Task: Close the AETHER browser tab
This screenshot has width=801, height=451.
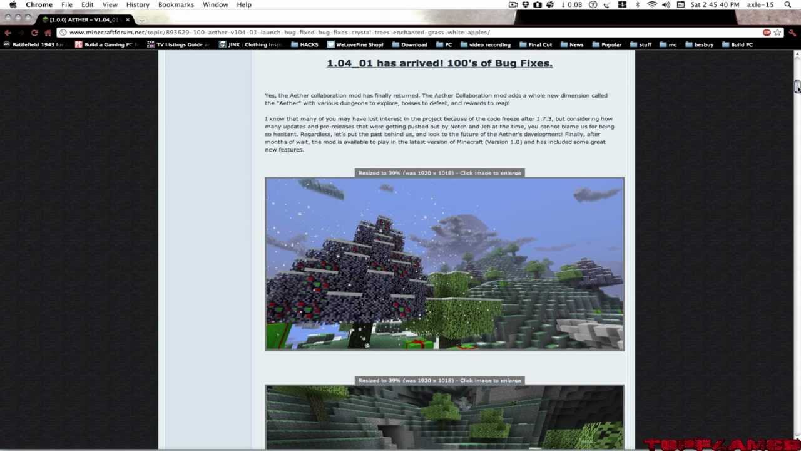Action: click(x=127, y=19)
